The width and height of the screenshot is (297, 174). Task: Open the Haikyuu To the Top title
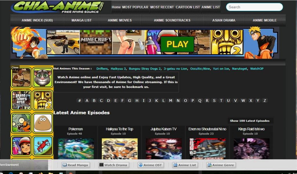pos(119,129)
